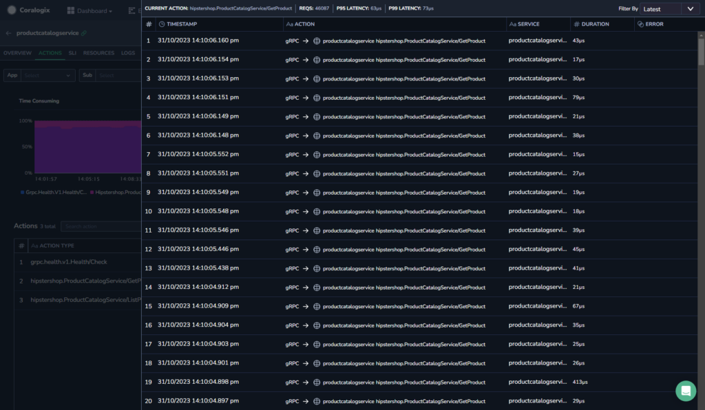Screen dimensions: 705x410
Task: Click timestamp 31/10/2023 14:10:06.160 pm
Action: [x=198, y=41]
